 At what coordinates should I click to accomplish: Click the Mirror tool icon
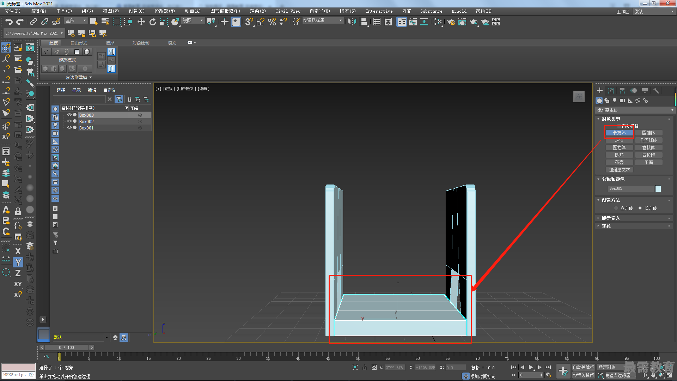point(352,22)
